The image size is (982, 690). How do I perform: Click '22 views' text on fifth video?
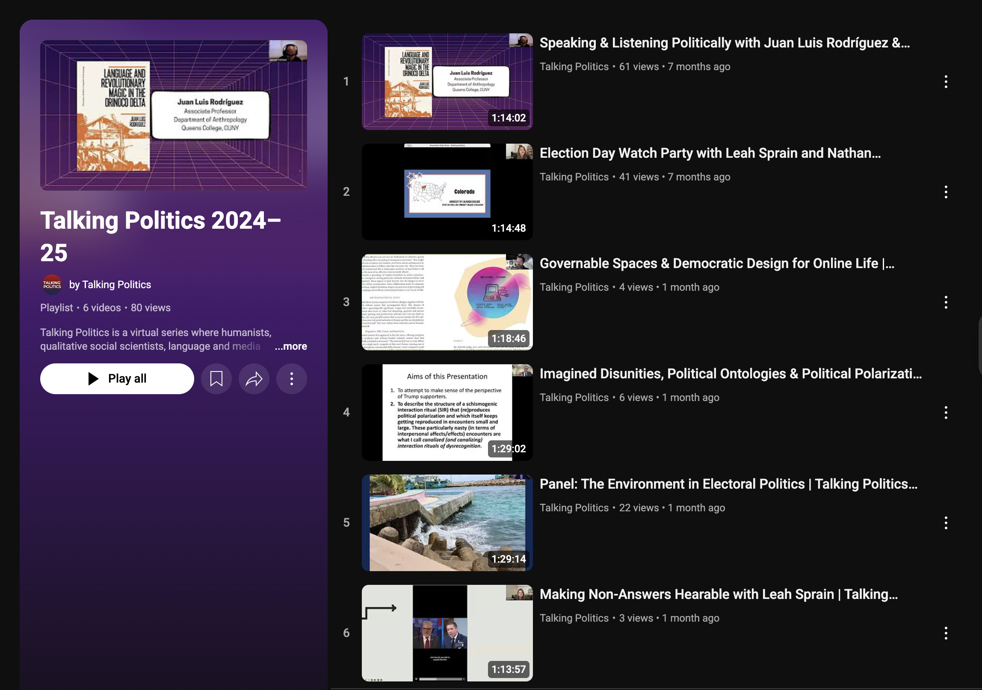click(639, 508)
